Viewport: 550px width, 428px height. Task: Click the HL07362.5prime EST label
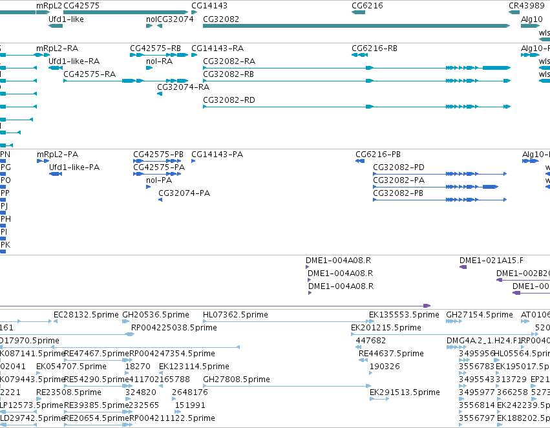[235, 315]
